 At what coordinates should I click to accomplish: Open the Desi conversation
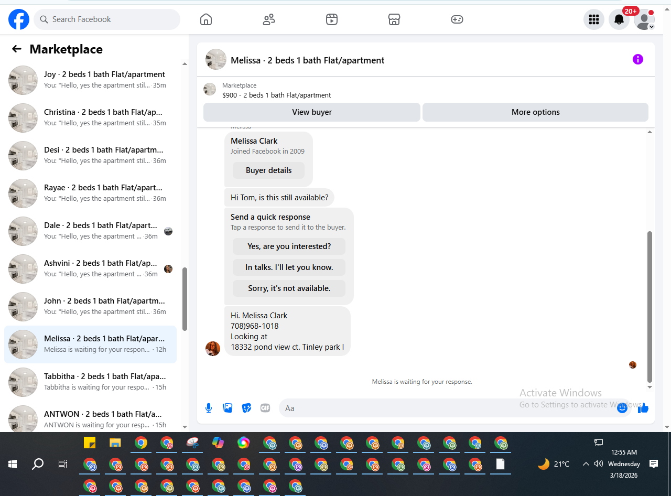coord(90,156)
